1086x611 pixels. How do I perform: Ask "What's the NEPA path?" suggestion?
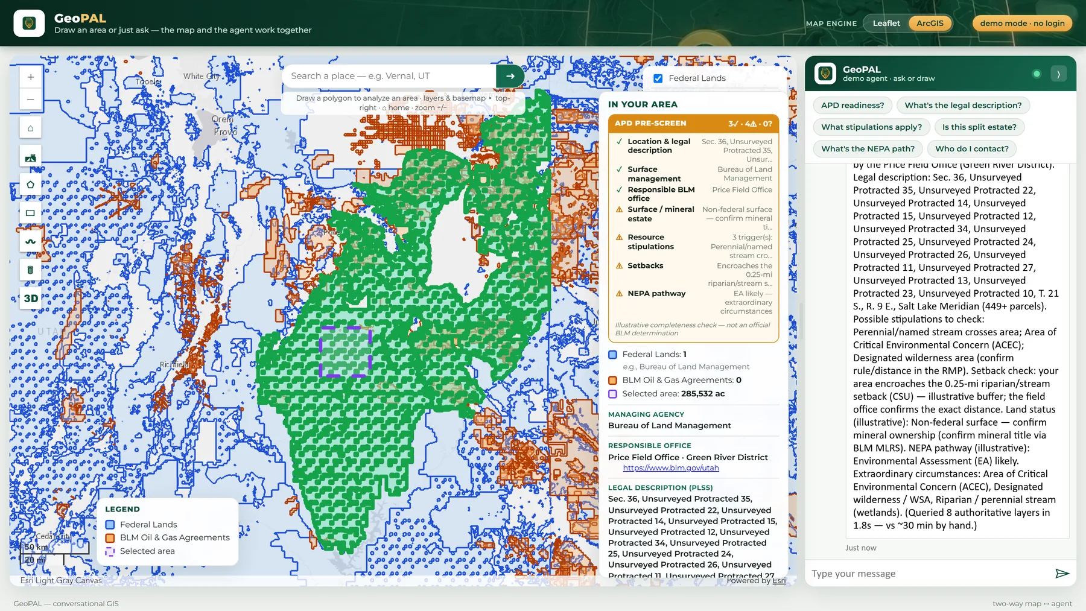point(868,149)
